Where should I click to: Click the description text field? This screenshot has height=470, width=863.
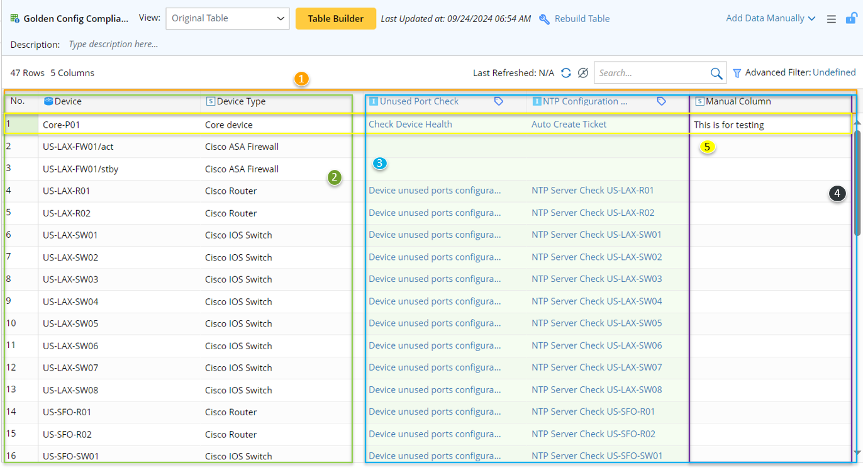pyautogui.click(x=113, y=45)
